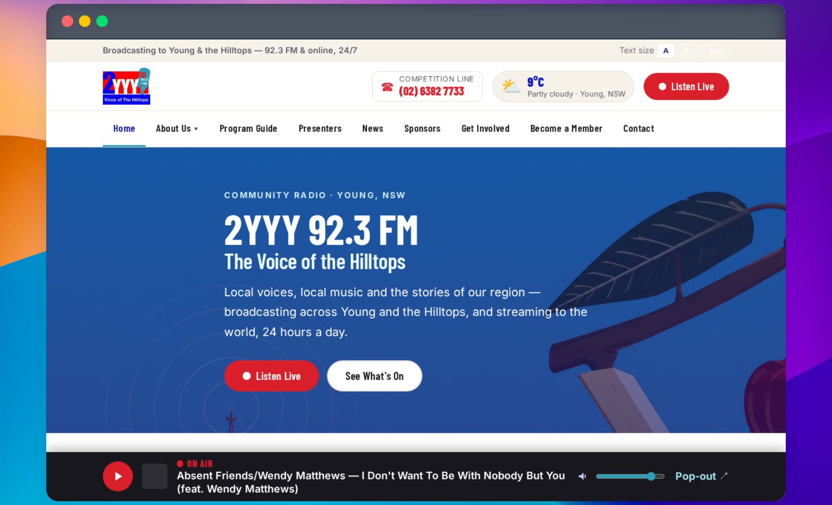The width and height of the screenshot is (832, 505).
Task: Open the News page
Action: point(373,128)
